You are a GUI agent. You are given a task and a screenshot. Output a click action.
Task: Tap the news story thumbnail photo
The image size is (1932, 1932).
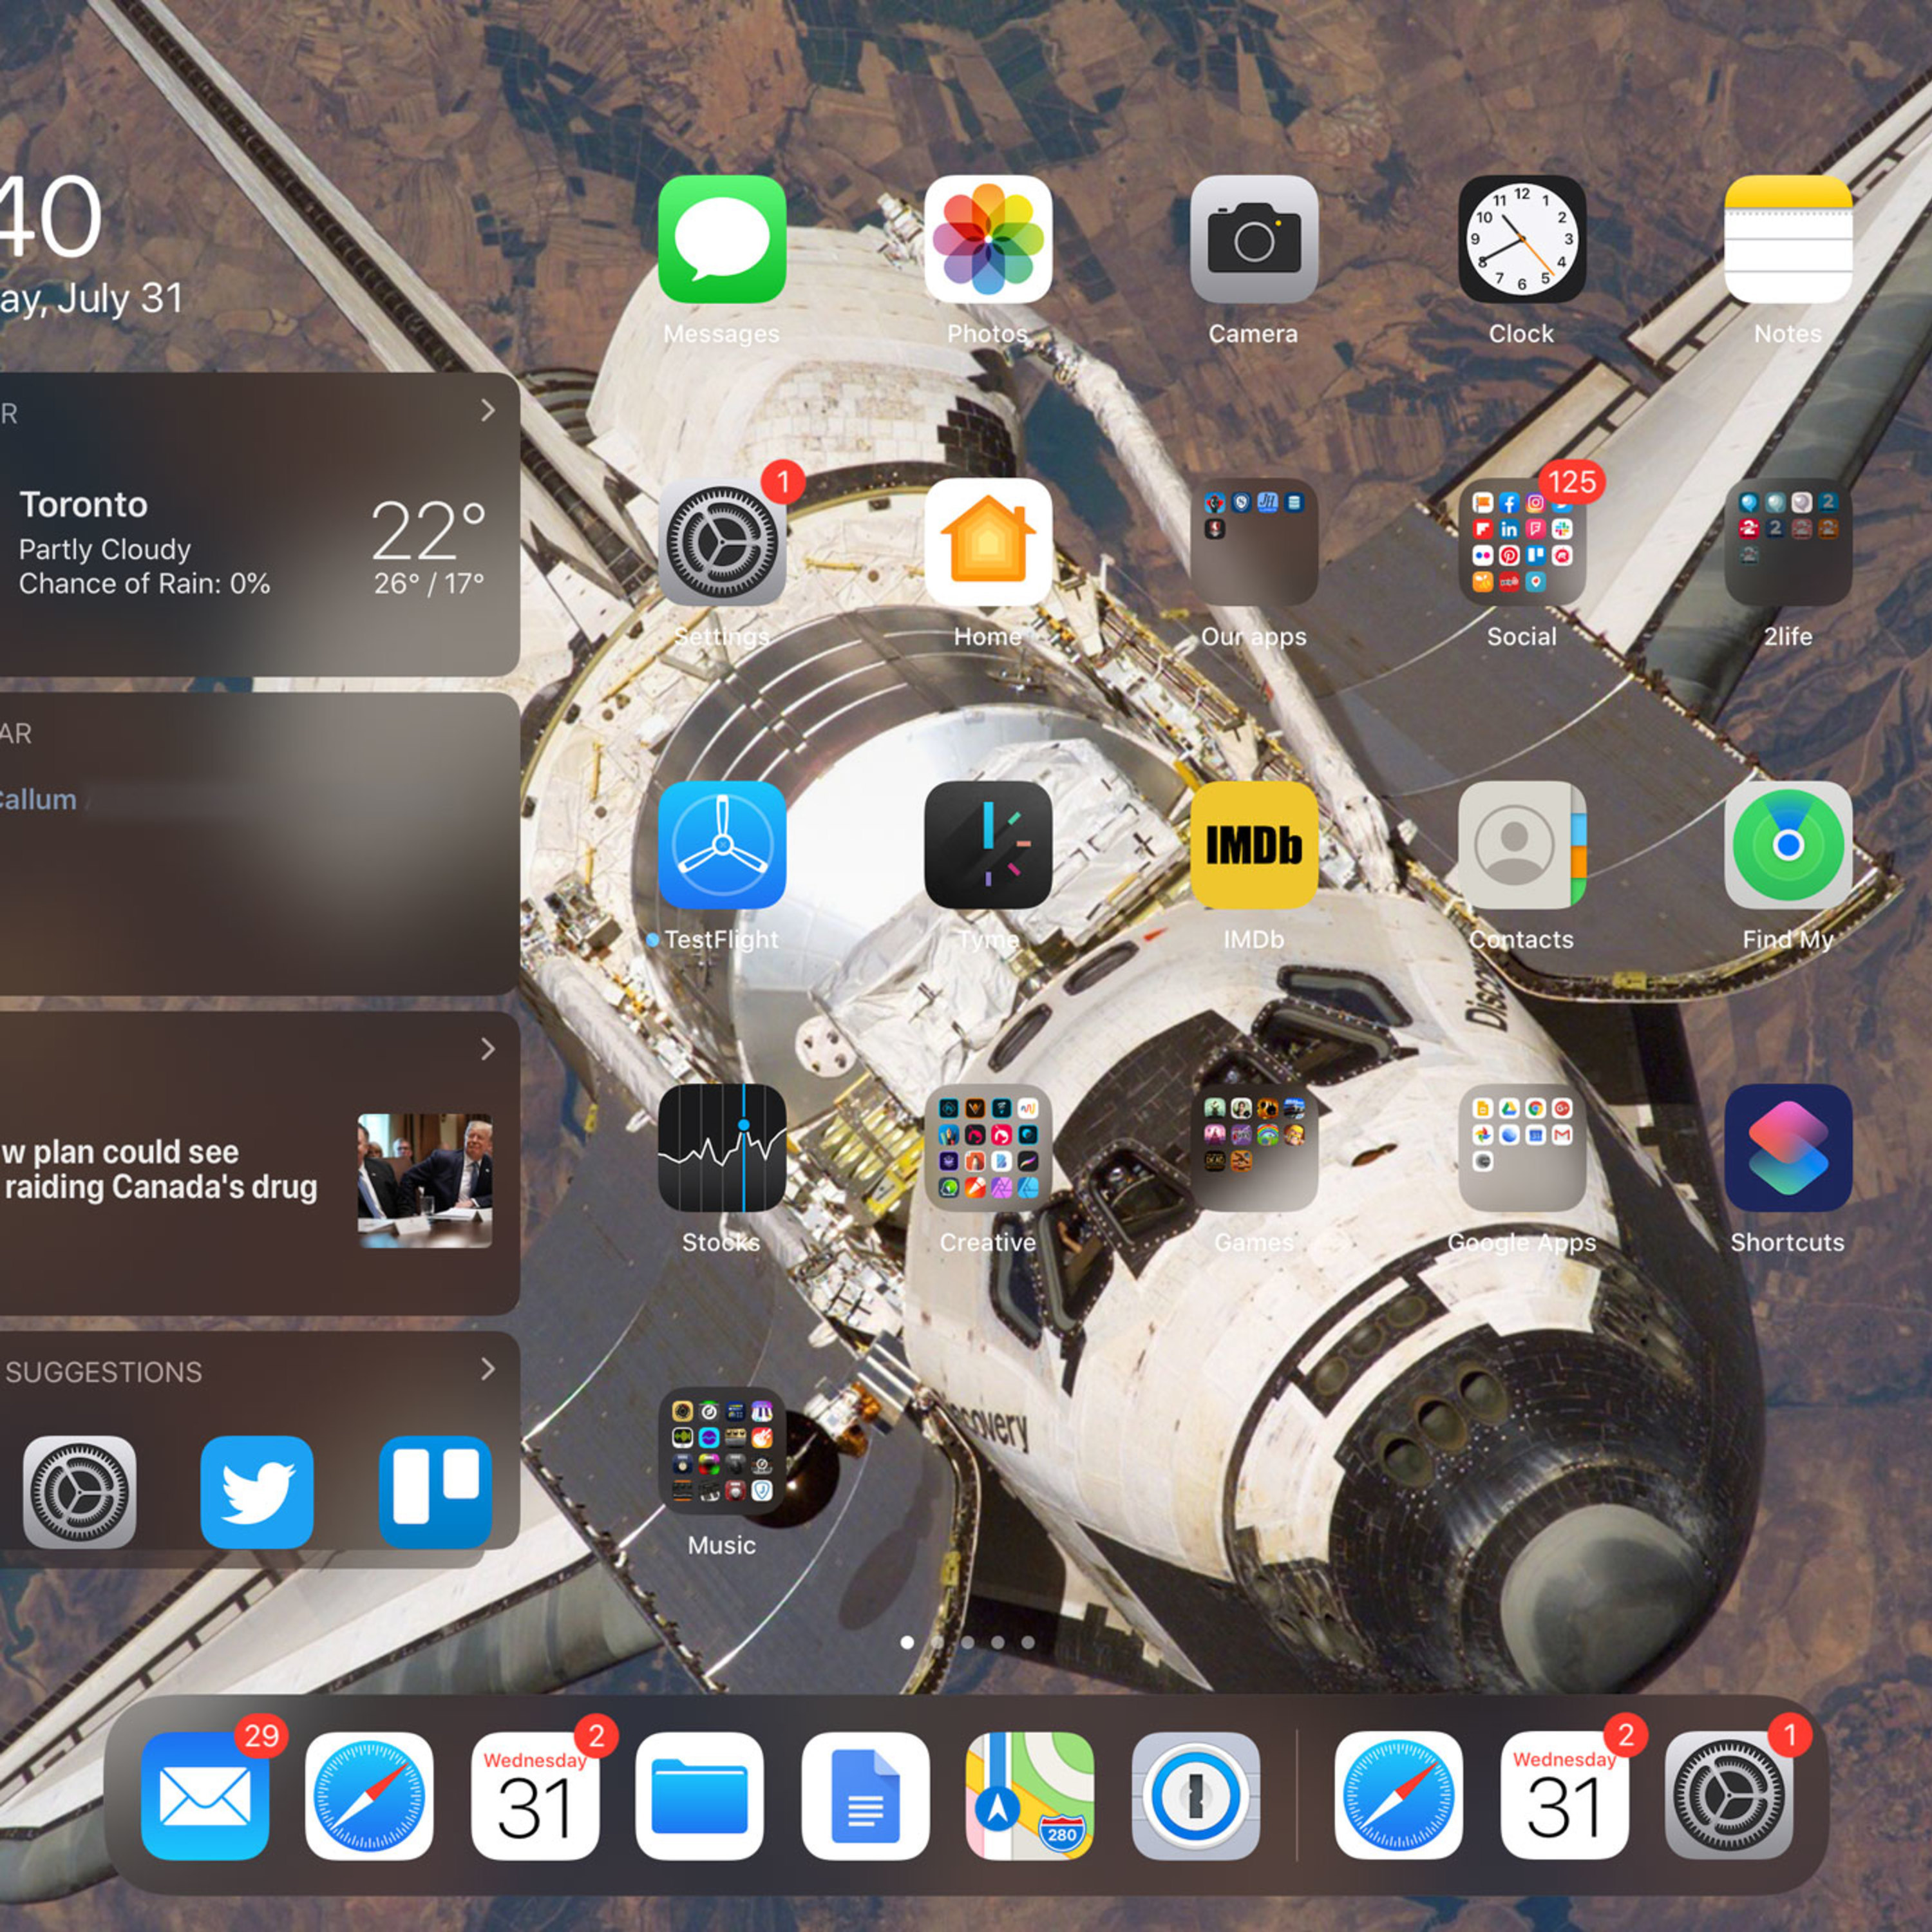(x=425, y=1180)
